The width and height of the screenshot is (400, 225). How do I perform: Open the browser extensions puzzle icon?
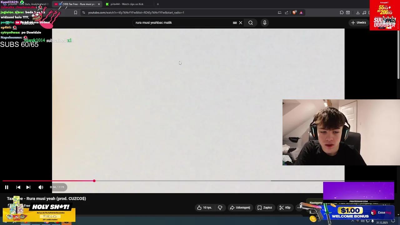pyautogui.click(x=342, y=12)
